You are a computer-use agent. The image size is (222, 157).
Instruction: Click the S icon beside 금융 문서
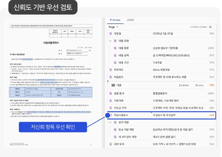110,94
